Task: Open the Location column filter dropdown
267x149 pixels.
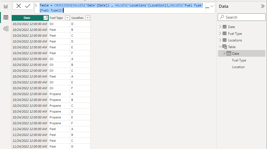Action: click(x=87, y=18)
